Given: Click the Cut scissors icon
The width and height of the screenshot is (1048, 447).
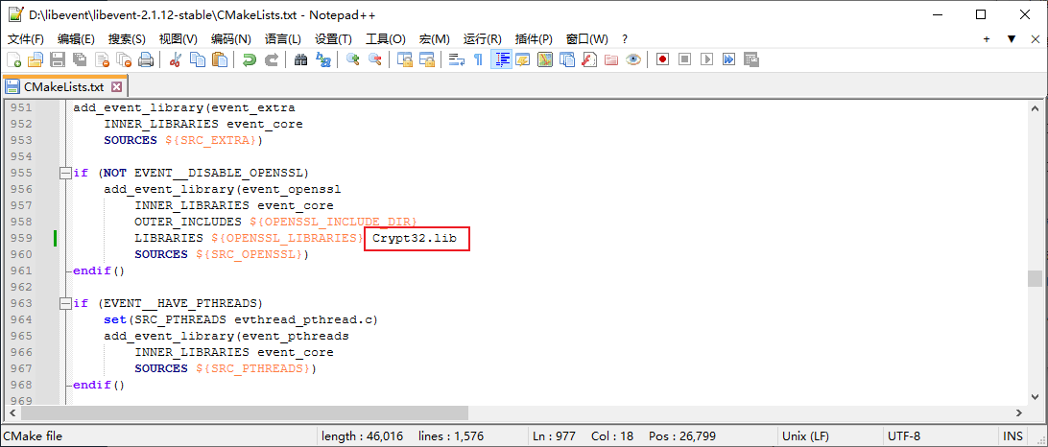Looking at the screenshot, I should pos(176,59).
